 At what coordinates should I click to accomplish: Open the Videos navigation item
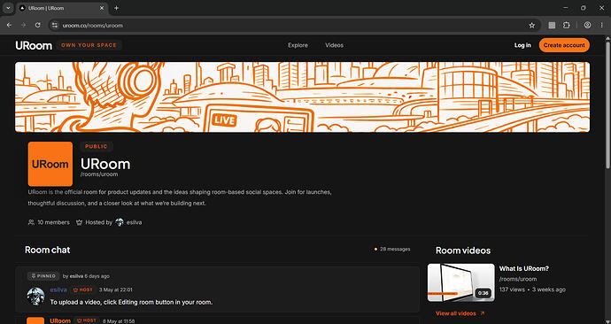point(335,45)
